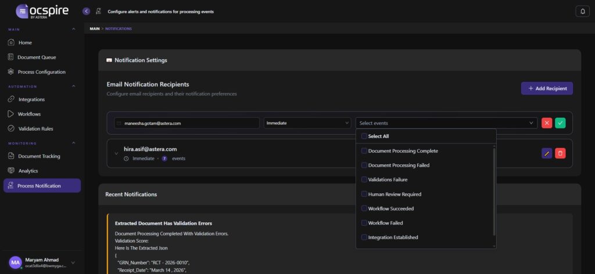Check Integration Established event
The image size is (595, 274).
coord(364,237)
